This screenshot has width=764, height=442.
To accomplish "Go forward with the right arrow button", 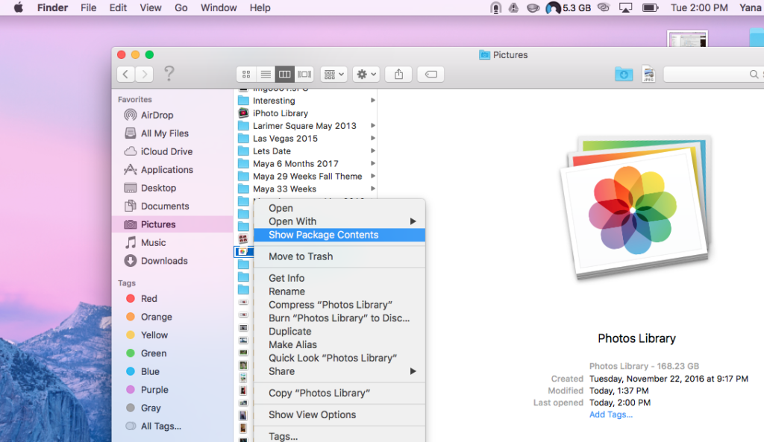I will point(144,74).
